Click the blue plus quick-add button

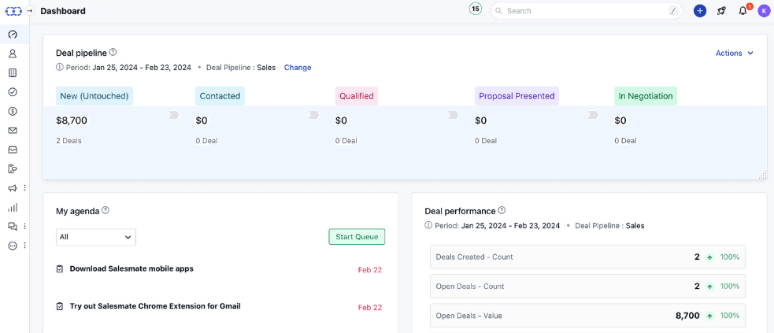(x=699, y=11)
